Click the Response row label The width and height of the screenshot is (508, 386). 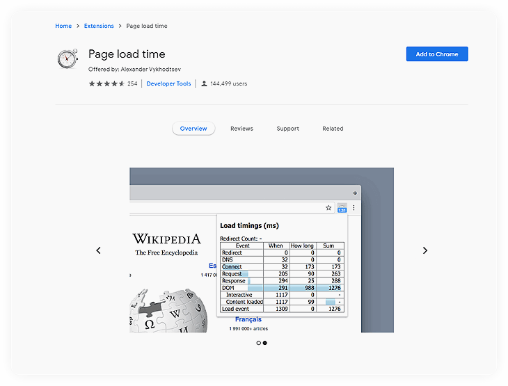[234, 281]
